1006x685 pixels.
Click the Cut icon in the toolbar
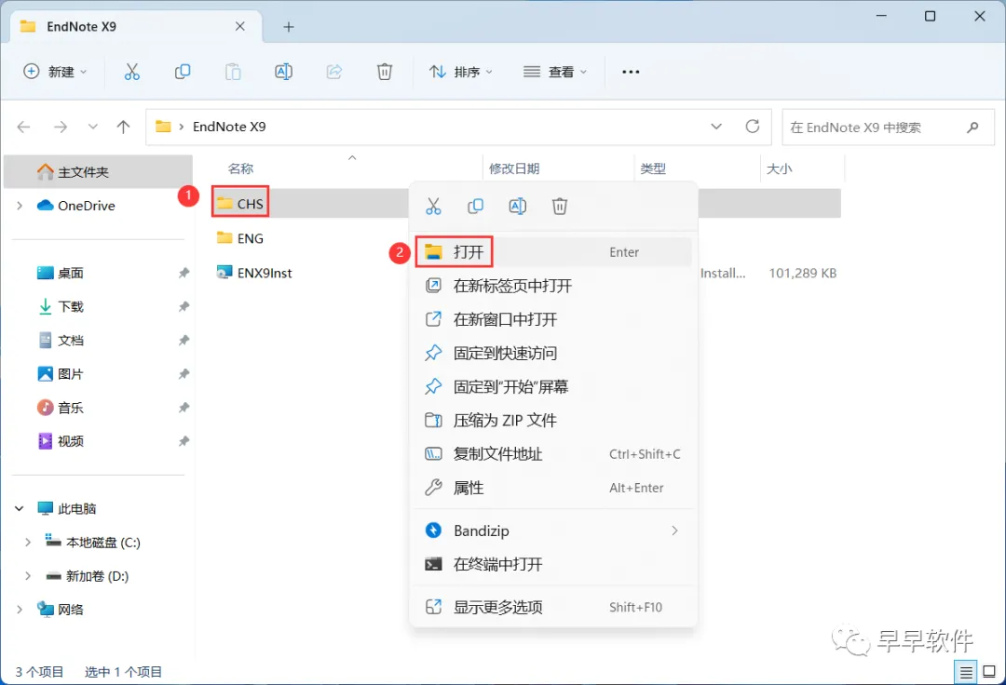(131, 72)
